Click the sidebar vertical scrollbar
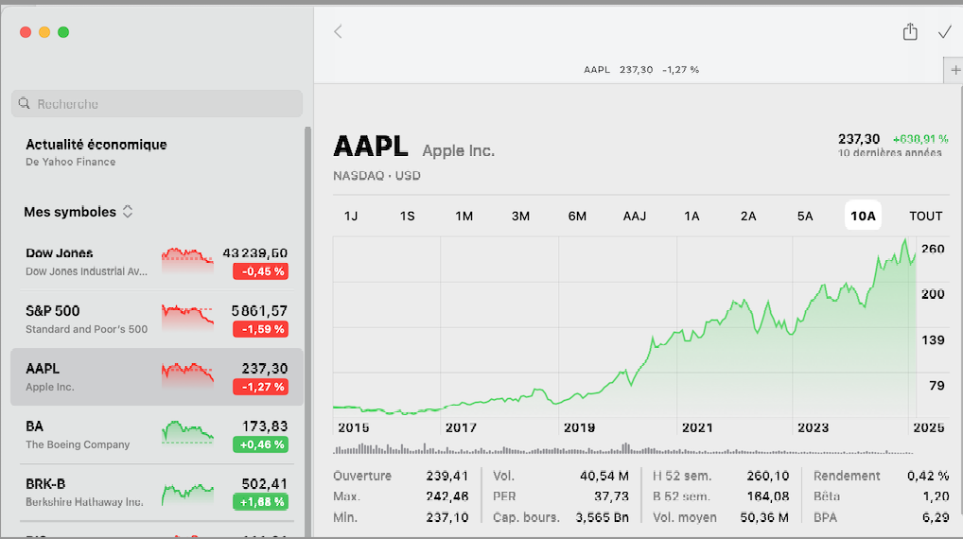Screen dimensions: 963x539 click(306, 322)
